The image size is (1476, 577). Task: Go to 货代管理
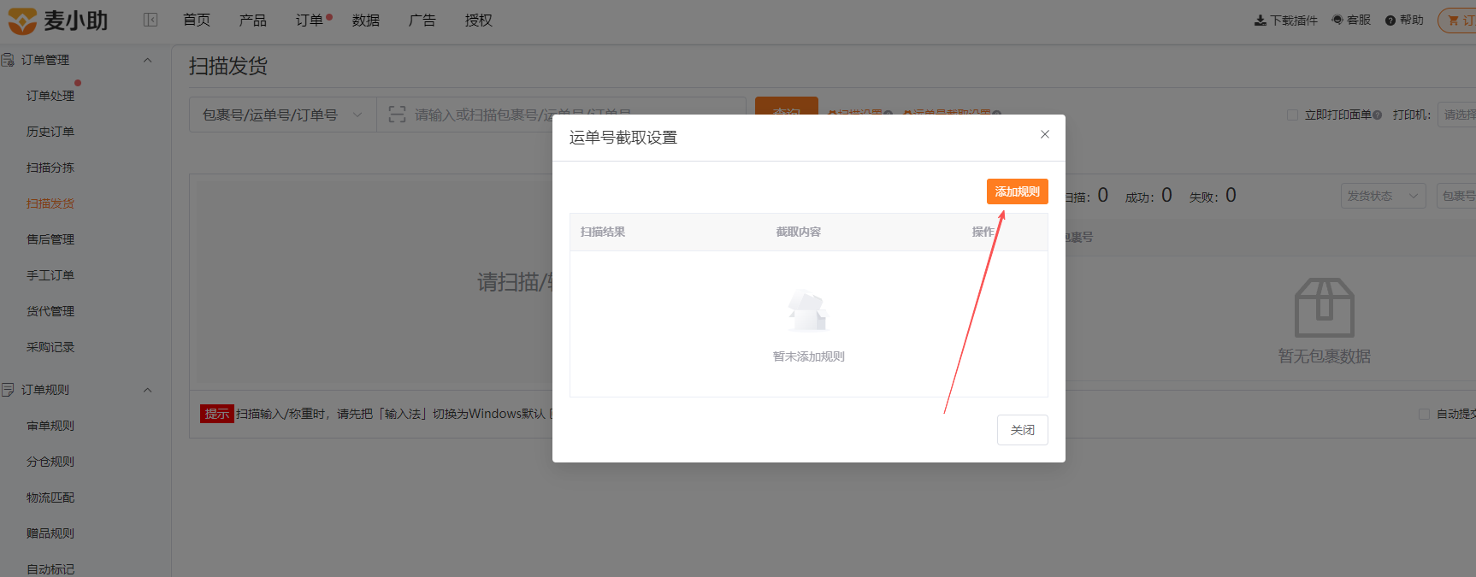tap(50, 311)
